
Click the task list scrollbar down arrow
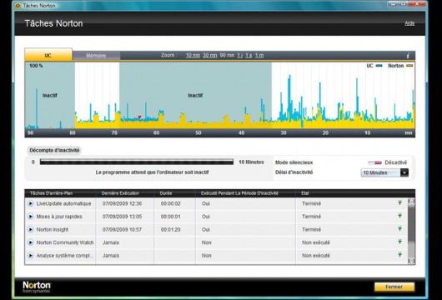coord(411,261)
